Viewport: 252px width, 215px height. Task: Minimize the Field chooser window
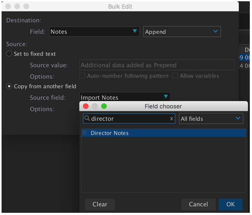[95, 106]
